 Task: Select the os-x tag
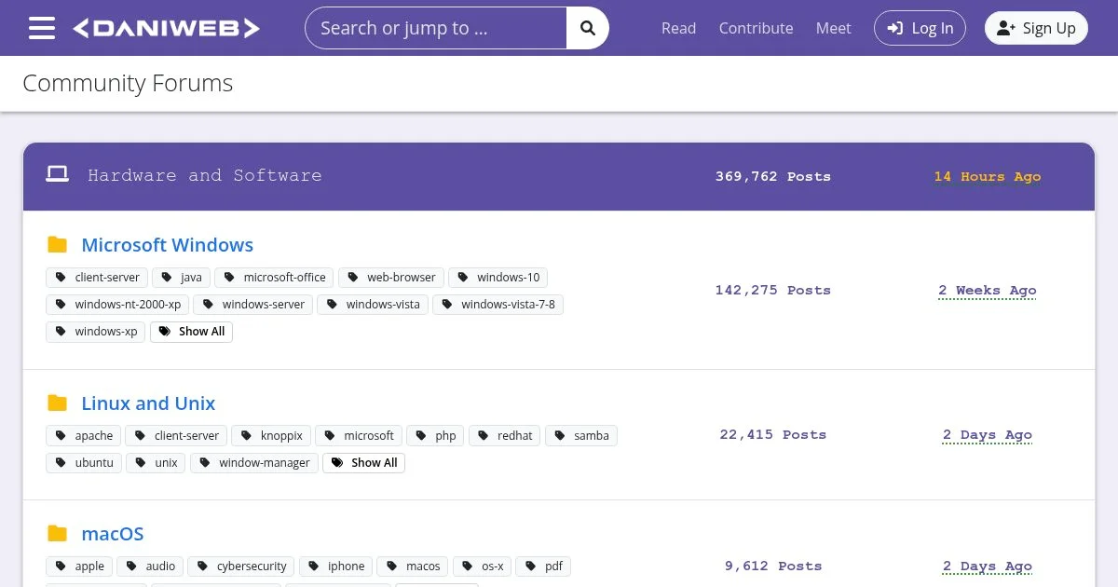pyautogui.click(x=482, y=567)
